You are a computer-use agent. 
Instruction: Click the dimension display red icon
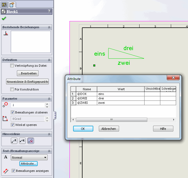(x=6, y=171)
